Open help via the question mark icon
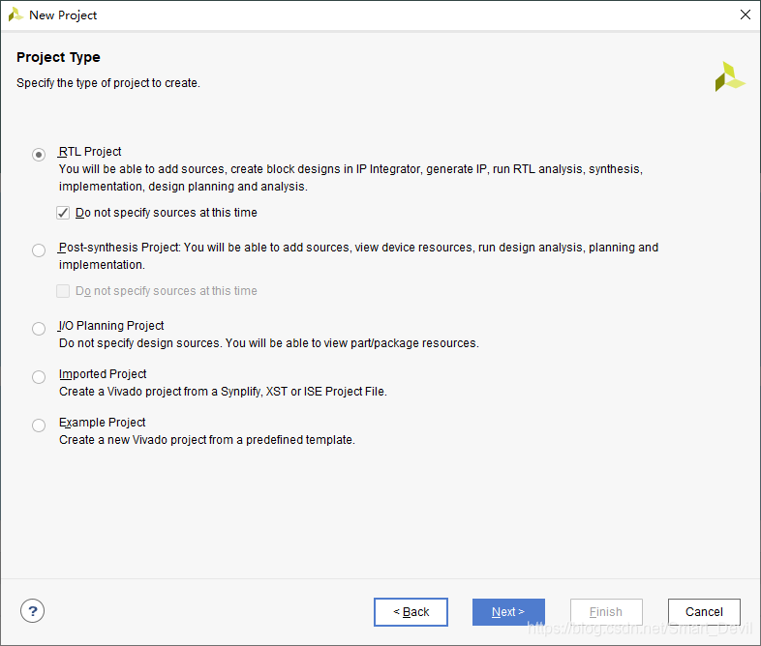The height and width of the screenshot is (646, 761). (x=33, y=611)
